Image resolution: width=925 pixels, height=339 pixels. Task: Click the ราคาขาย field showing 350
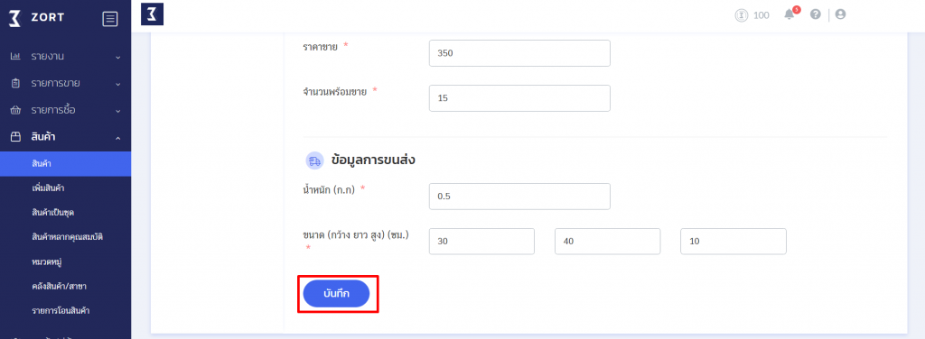(x=519, y=53)
